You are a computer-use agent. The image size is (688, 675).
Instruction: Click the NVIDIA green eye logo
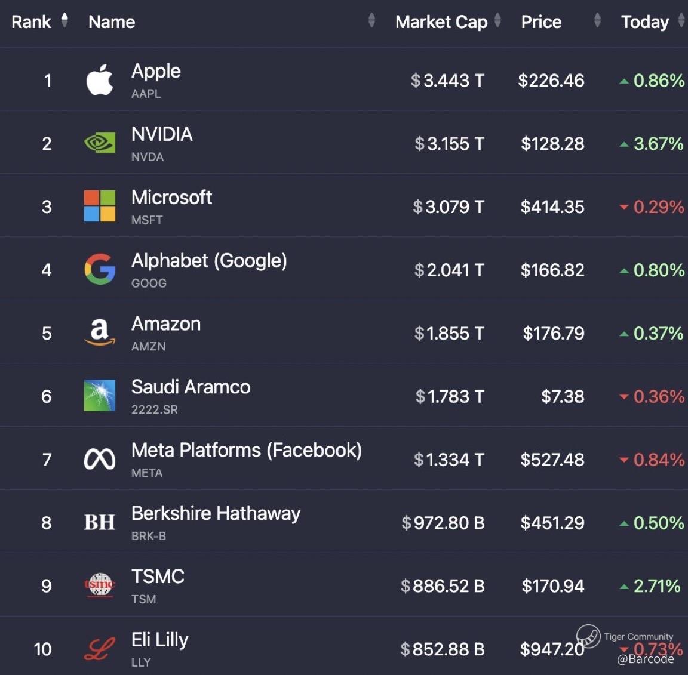[100, 143]
